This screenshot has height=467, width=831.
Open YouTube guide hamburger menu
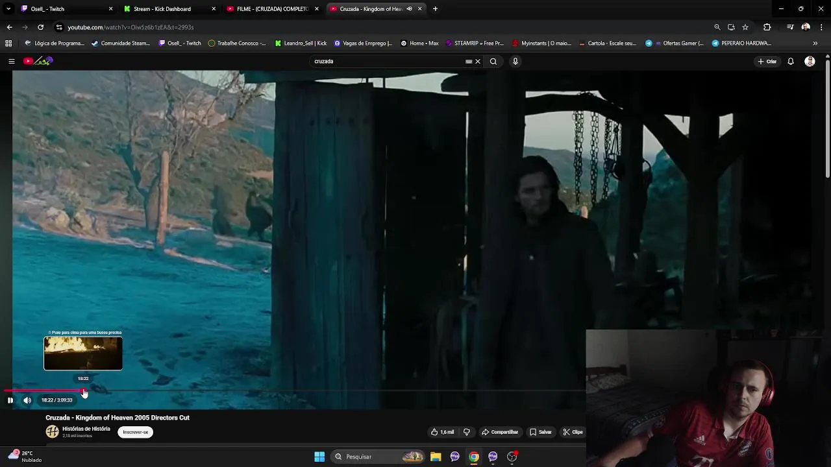pos(11,61)
